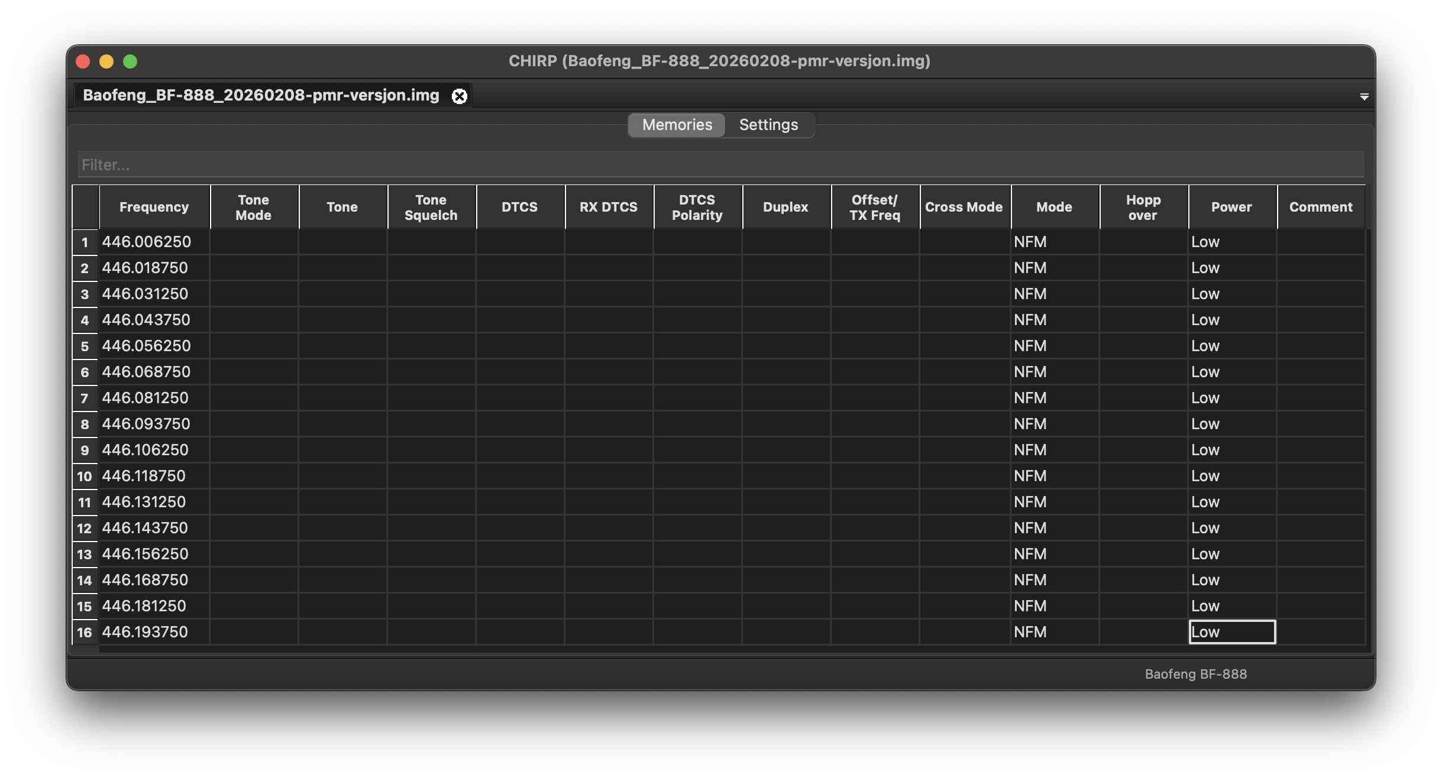1442x778 pixels.
Task: Click the Duplex cell in row 3
Action: (785, 294)
